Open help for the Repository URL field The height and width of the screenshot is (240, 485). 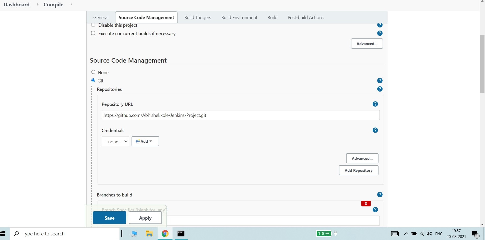tap(375, 104)
